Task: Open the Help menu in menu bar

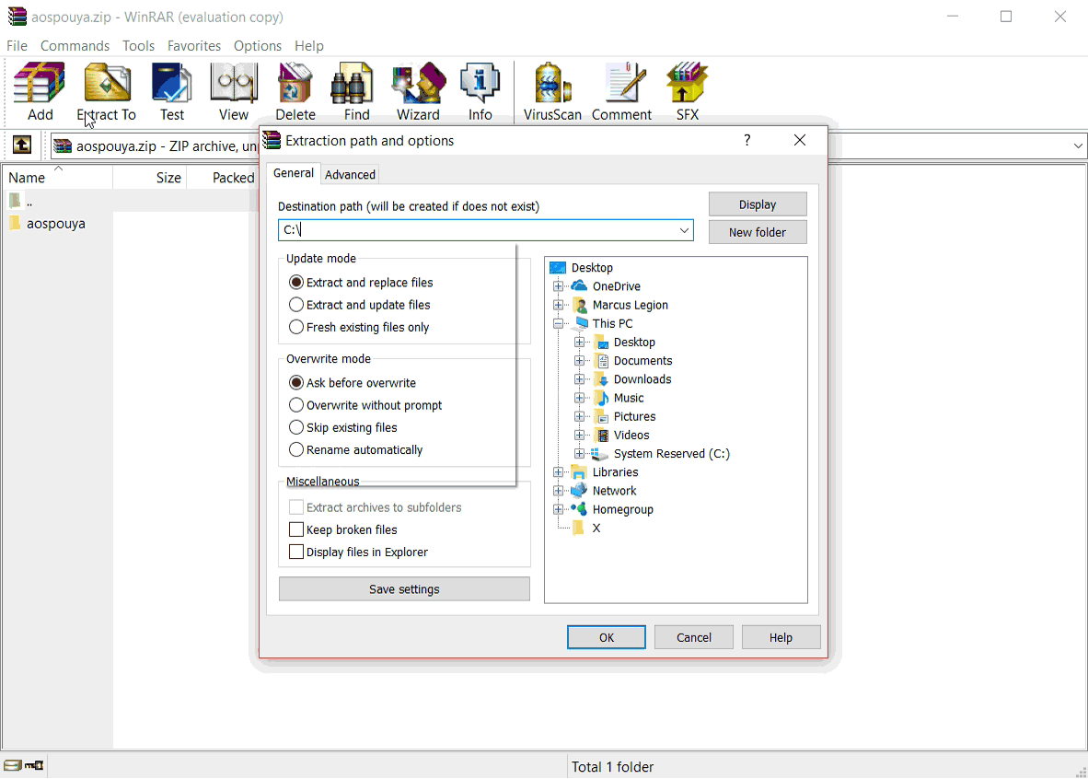Action: (x=308, y=46)
